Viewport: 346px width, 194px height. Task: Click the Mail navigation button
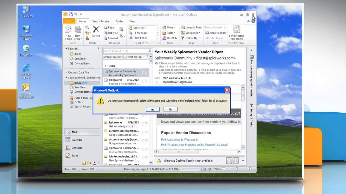click(82, 132)
